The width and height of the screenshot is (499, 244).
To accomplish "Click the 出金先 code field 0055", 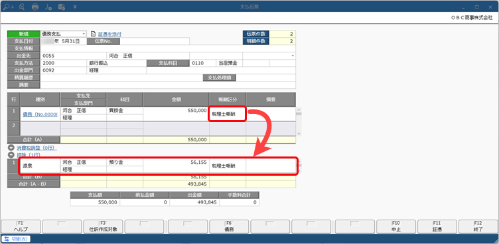I will (x=73, y=56).
